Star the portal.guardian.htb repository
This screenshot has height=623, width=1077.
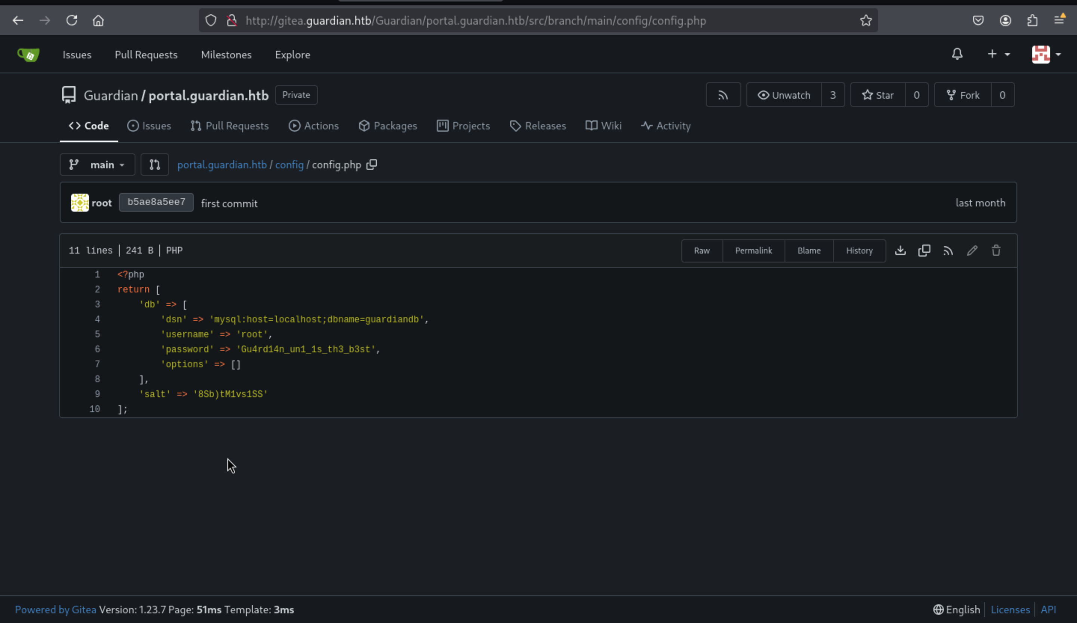pyautogui.click(x=877, y=95)
